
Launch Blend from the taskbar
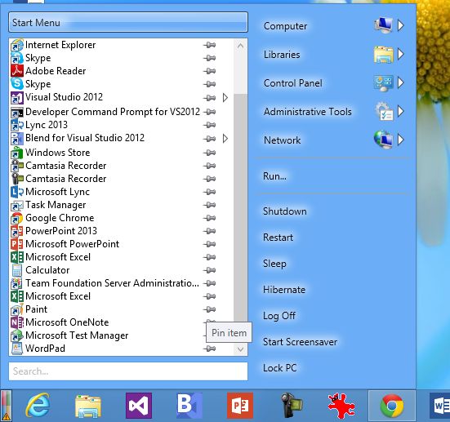coord(189,406)
